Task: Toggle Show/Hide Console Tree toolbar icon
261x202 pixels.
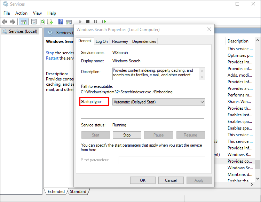Action: coord(23,22)
